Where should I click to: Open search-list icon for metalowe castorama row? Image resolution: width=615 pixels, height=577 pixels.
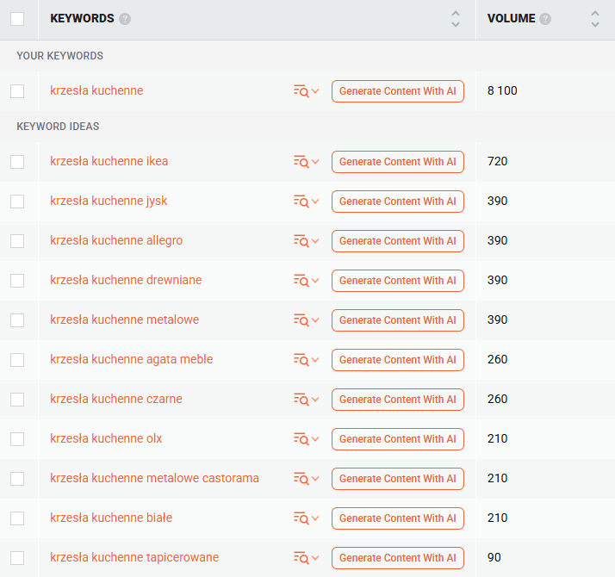point(306,479)
